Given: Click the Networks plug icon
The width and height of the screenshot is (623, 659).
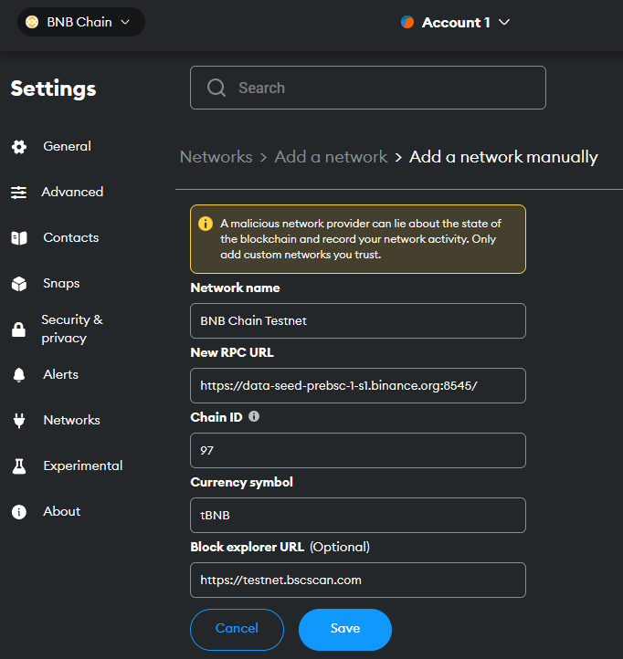Looking at the screenshot, I should (x=18, y=421).
